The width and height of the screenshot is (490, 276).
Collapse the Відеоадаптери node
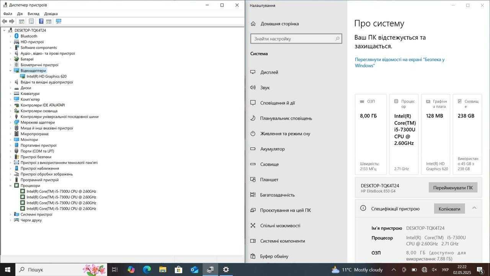click(x=11, y=71)
